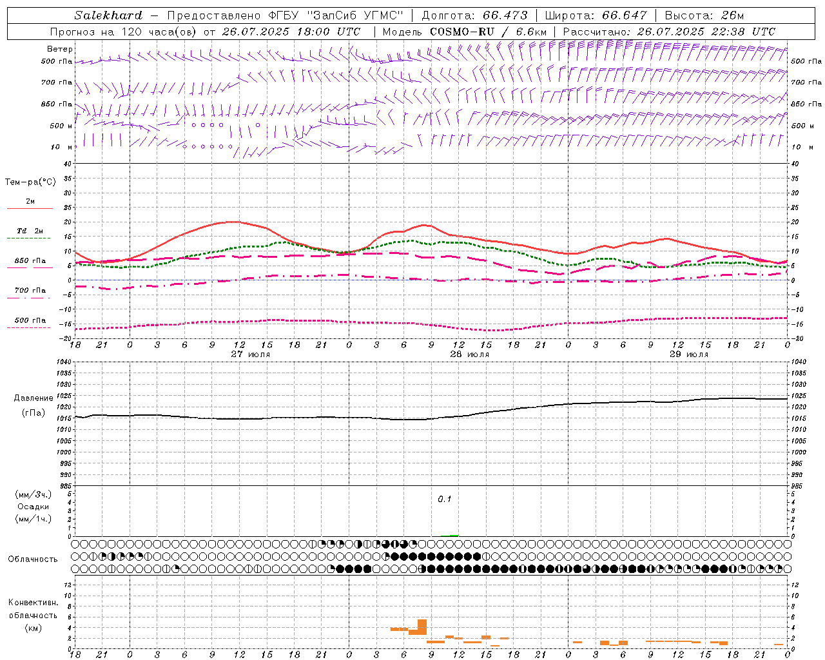Select the (км) convective height unit label
This screenshot has height=660, width=825.
tap(34, 628)
